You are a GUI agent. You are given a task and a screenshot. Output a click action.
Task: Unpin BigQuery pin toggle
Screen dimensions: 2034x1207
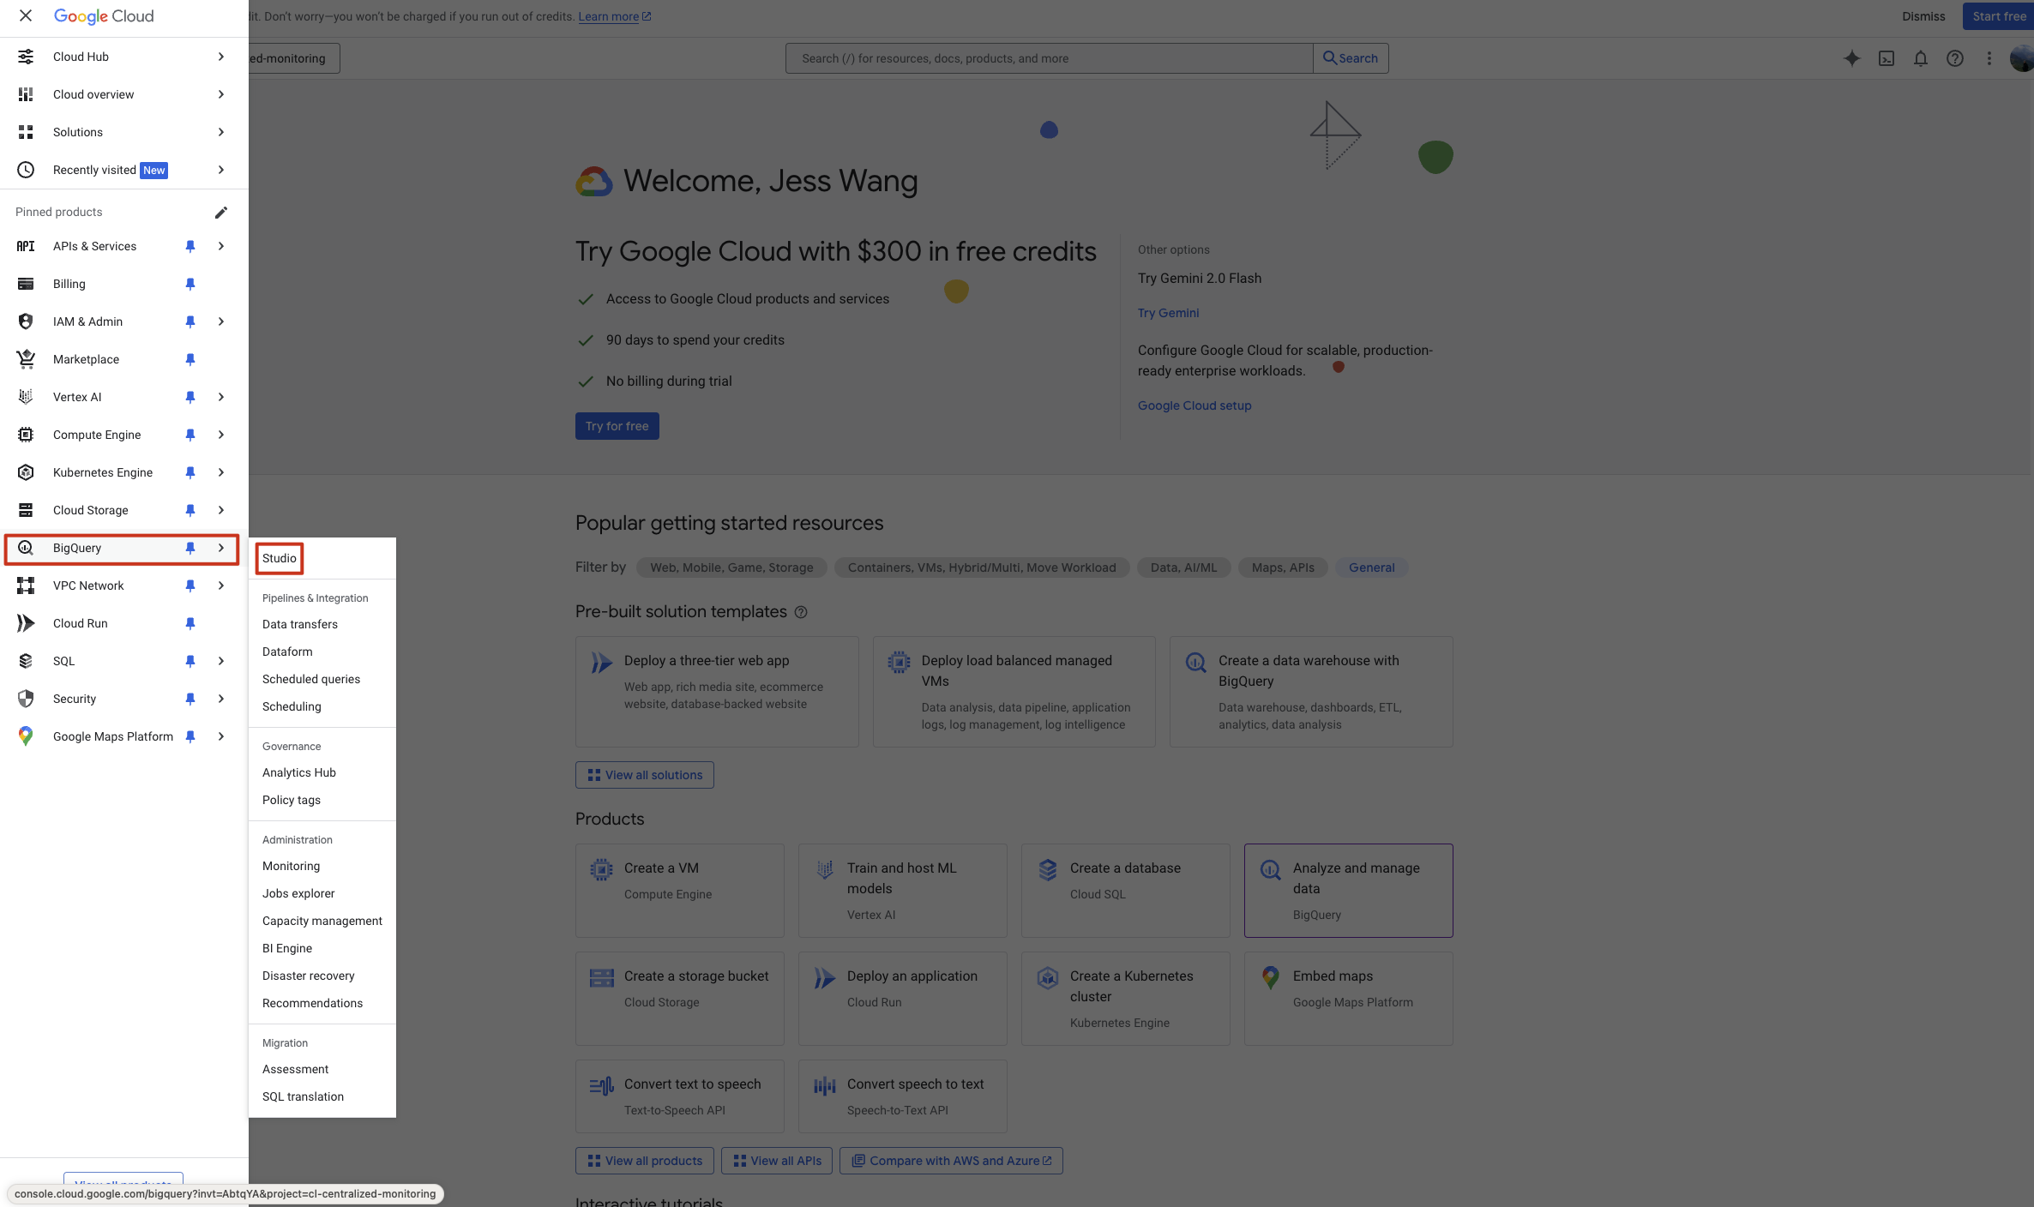click(190, 548)
